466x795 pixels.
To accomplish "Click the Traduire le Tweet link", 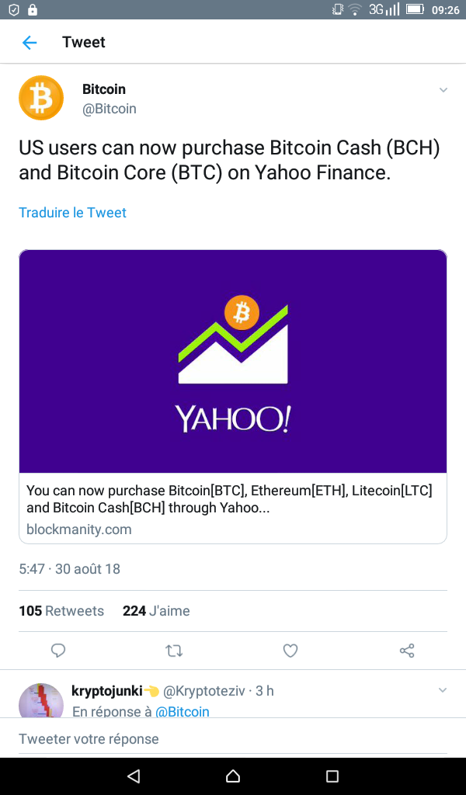I will click(x=72, y=213).
